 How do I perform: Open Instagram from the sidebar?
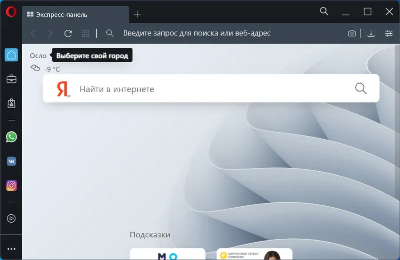click(x=12, y=185)
